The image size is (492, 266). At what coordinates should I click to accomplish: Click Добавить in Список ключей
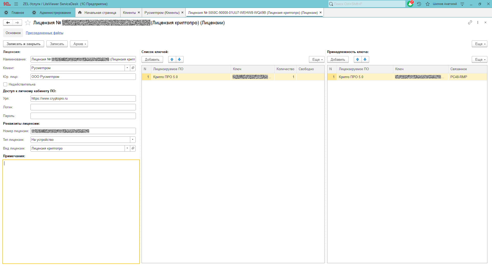click(x=152, y=59)
